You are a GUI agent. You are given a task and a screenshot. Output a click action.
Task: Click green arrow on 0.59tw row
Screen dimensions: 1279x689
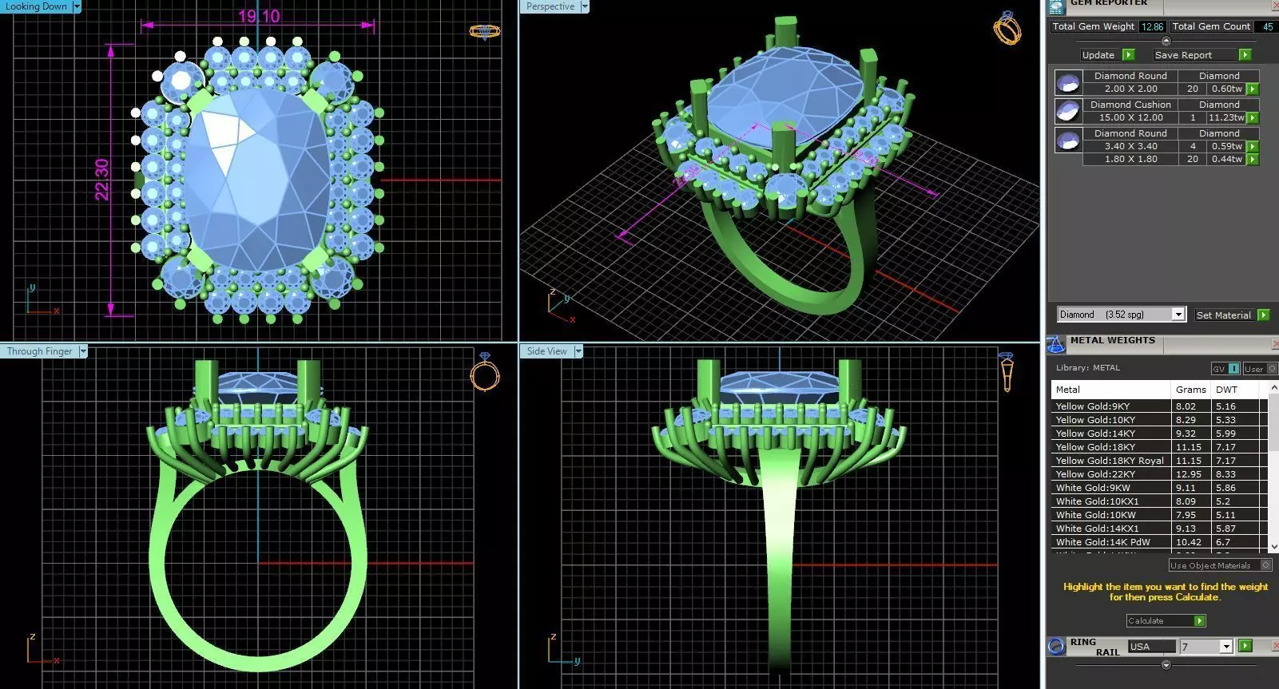(1253, 147)
